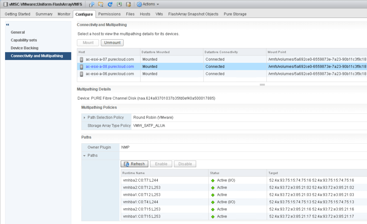Click the Actions gear icon
367x224 pixels.
click(x=139, y=4)
